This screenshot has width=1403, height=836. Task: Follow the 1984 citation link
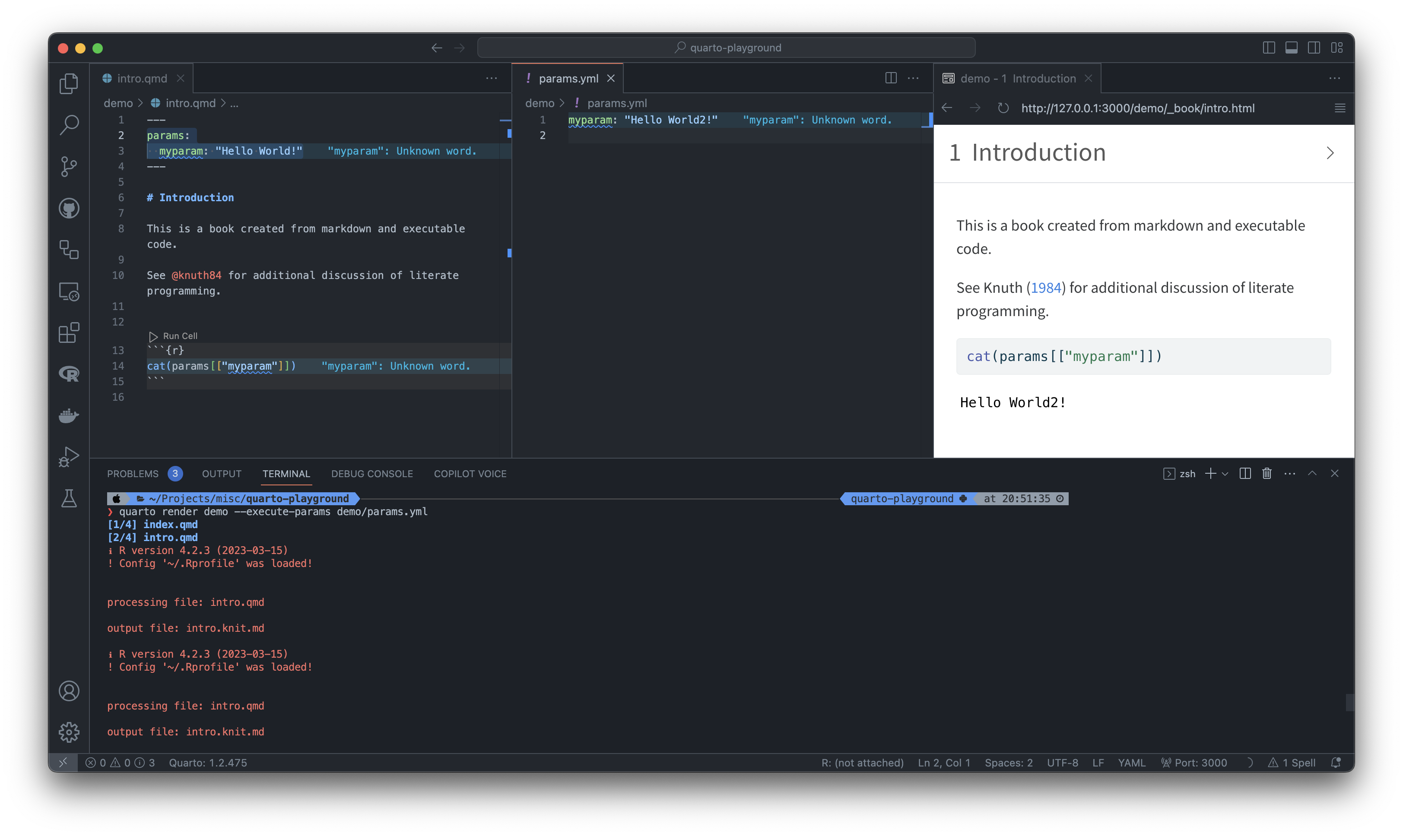1046,287
